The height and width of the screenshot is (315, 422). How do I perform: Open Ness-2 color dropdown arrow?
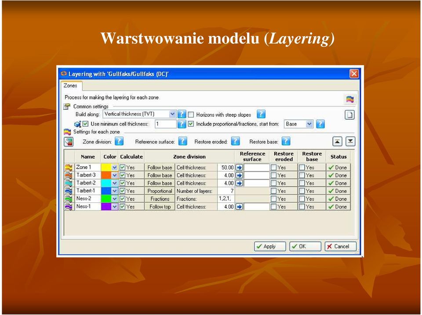pyautogui.click(x=114, y=199)
